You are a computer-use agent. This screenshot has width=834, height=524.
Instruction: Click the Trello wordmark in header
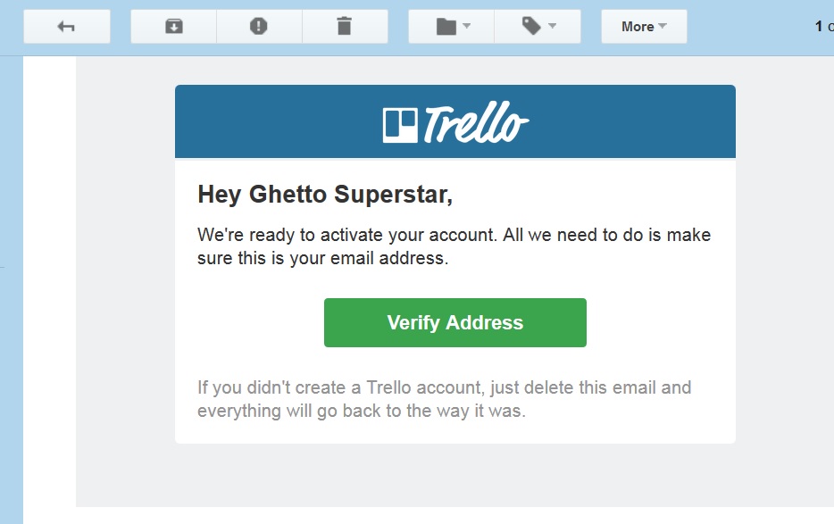(476, 125)
